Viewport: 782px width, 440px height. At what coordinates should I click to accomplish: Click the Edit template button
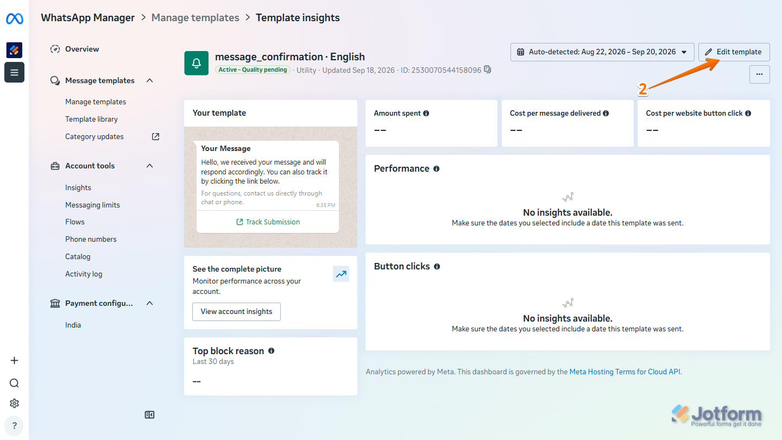(x=734, y=52)
